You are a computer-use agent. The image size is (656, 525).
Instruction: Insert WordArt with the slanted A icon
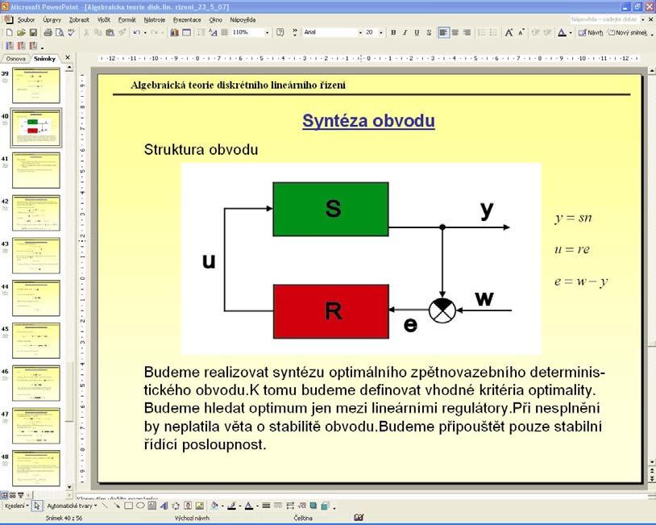coord(164,506)
